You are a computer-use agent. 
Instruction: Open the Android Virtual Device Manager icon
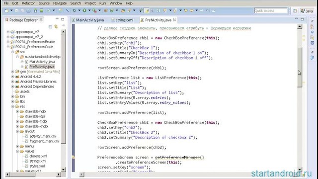[41, 10]
